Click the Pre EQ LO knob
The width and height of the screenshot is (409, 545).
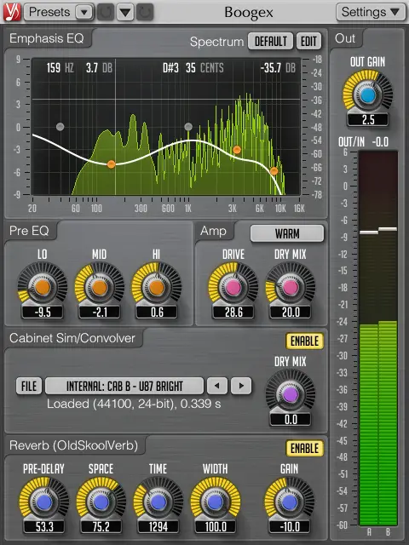(x=43, y=287)
